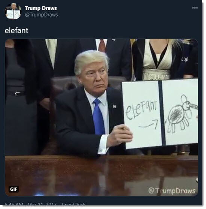Click the hand holding the folder
This screenshot has height=209, width=206.
pyautogui.click(x=119, y=136)
